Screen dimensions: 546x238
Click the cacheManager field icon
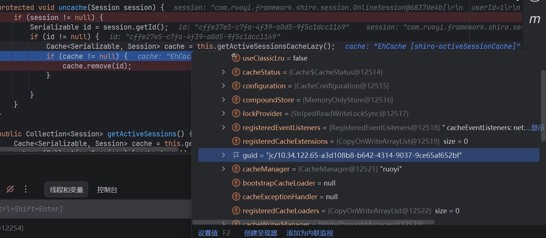(236, 169)
